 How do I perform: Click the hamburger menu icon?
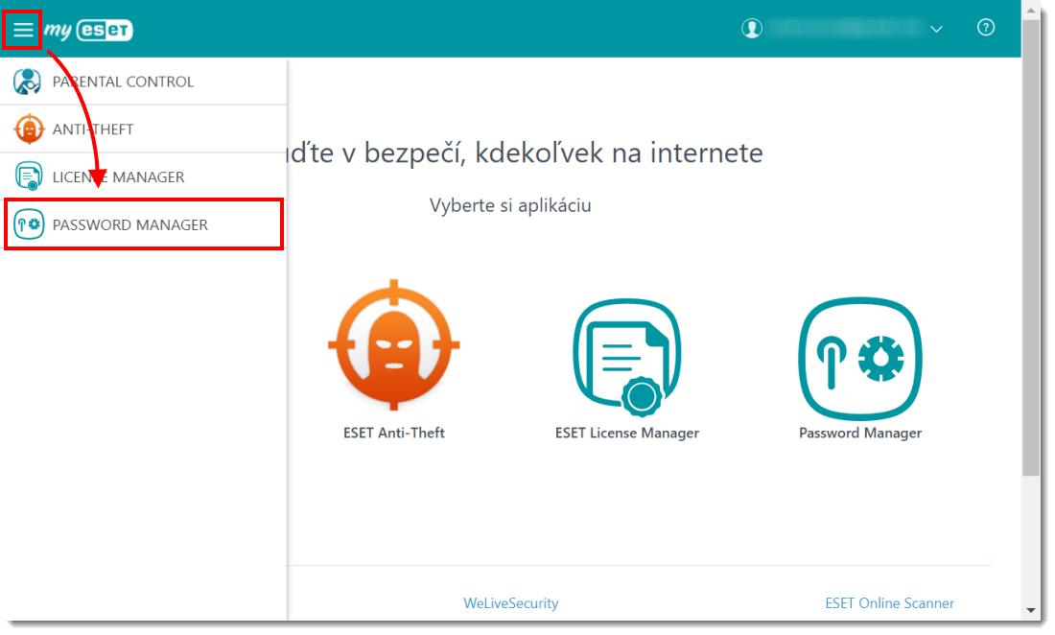22,30
